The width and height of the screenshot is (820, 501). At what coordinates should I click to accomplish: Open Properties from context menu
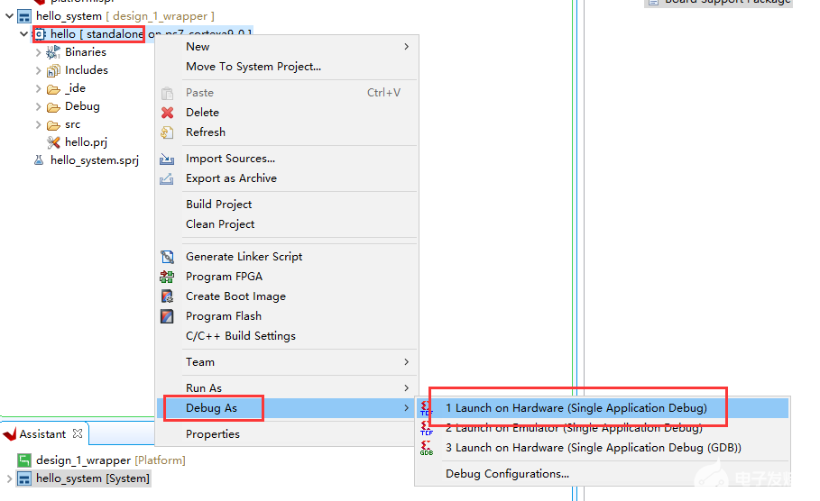click(288, 434)
